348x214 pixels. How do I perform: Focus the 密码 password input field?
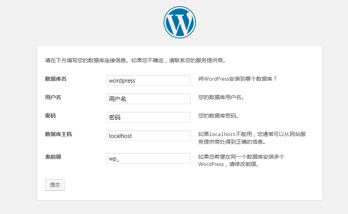(149, 117)
